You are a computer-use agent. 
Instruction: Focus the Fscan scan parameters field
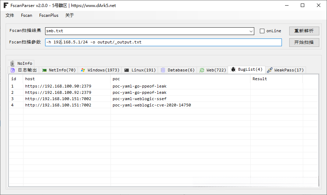coord(163,42)
